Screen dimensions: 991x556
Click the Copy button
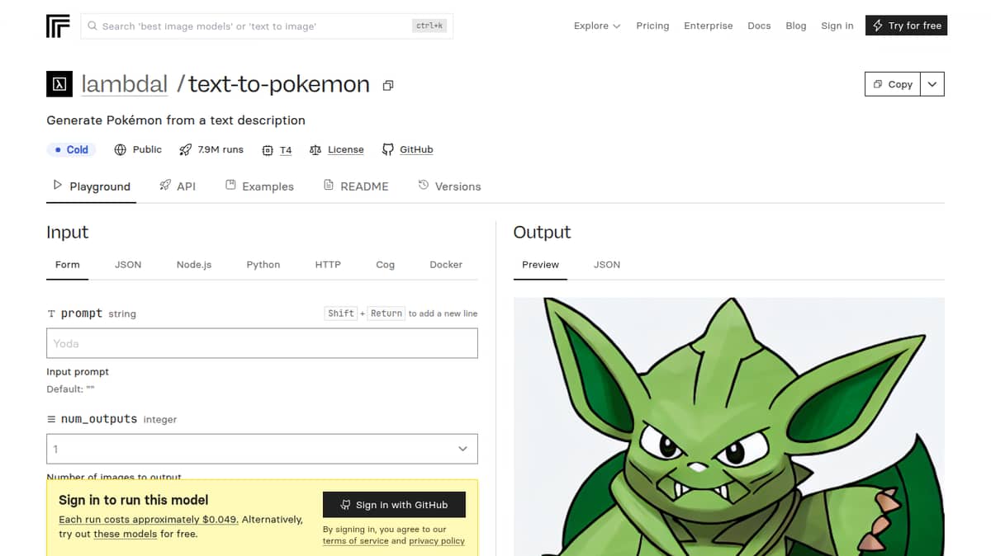tap(893, 84)
